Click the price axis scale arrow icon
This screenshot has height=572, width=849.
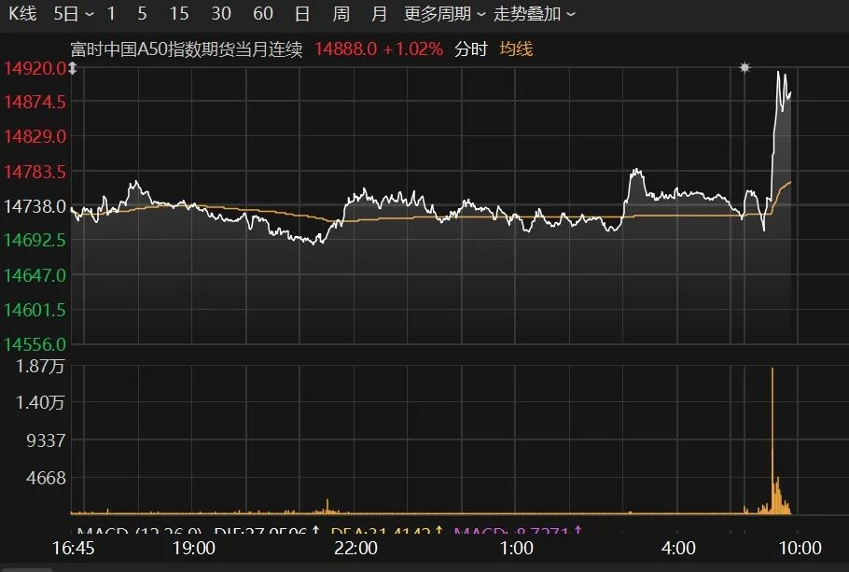72,68
